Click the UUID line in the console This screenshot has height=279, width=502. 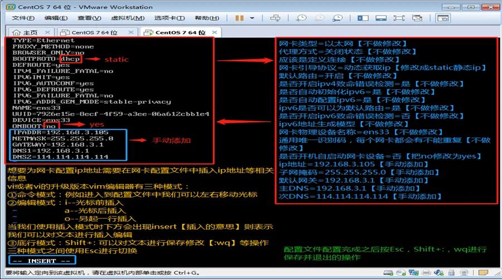click(111, 114)
